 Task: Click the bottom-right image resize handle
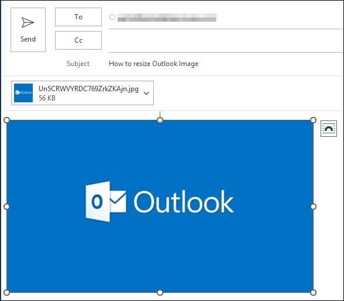[314, 292]
